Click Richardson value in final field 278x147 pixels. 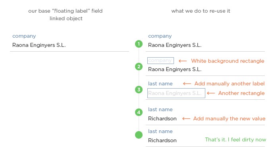(162, 140)
